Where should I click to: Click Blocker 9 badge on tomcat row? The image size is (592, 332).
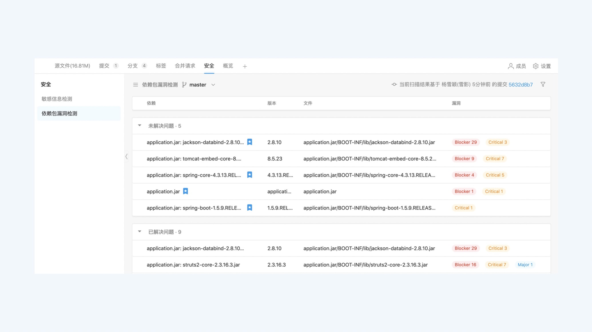click(x=464, y=159)
